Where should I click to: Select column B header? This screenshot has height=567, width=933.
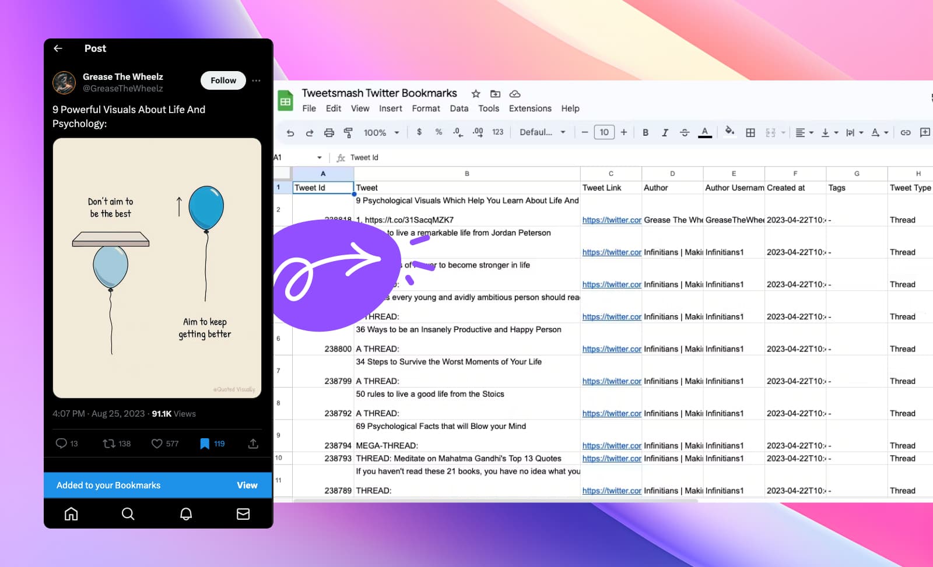point(466,174)
